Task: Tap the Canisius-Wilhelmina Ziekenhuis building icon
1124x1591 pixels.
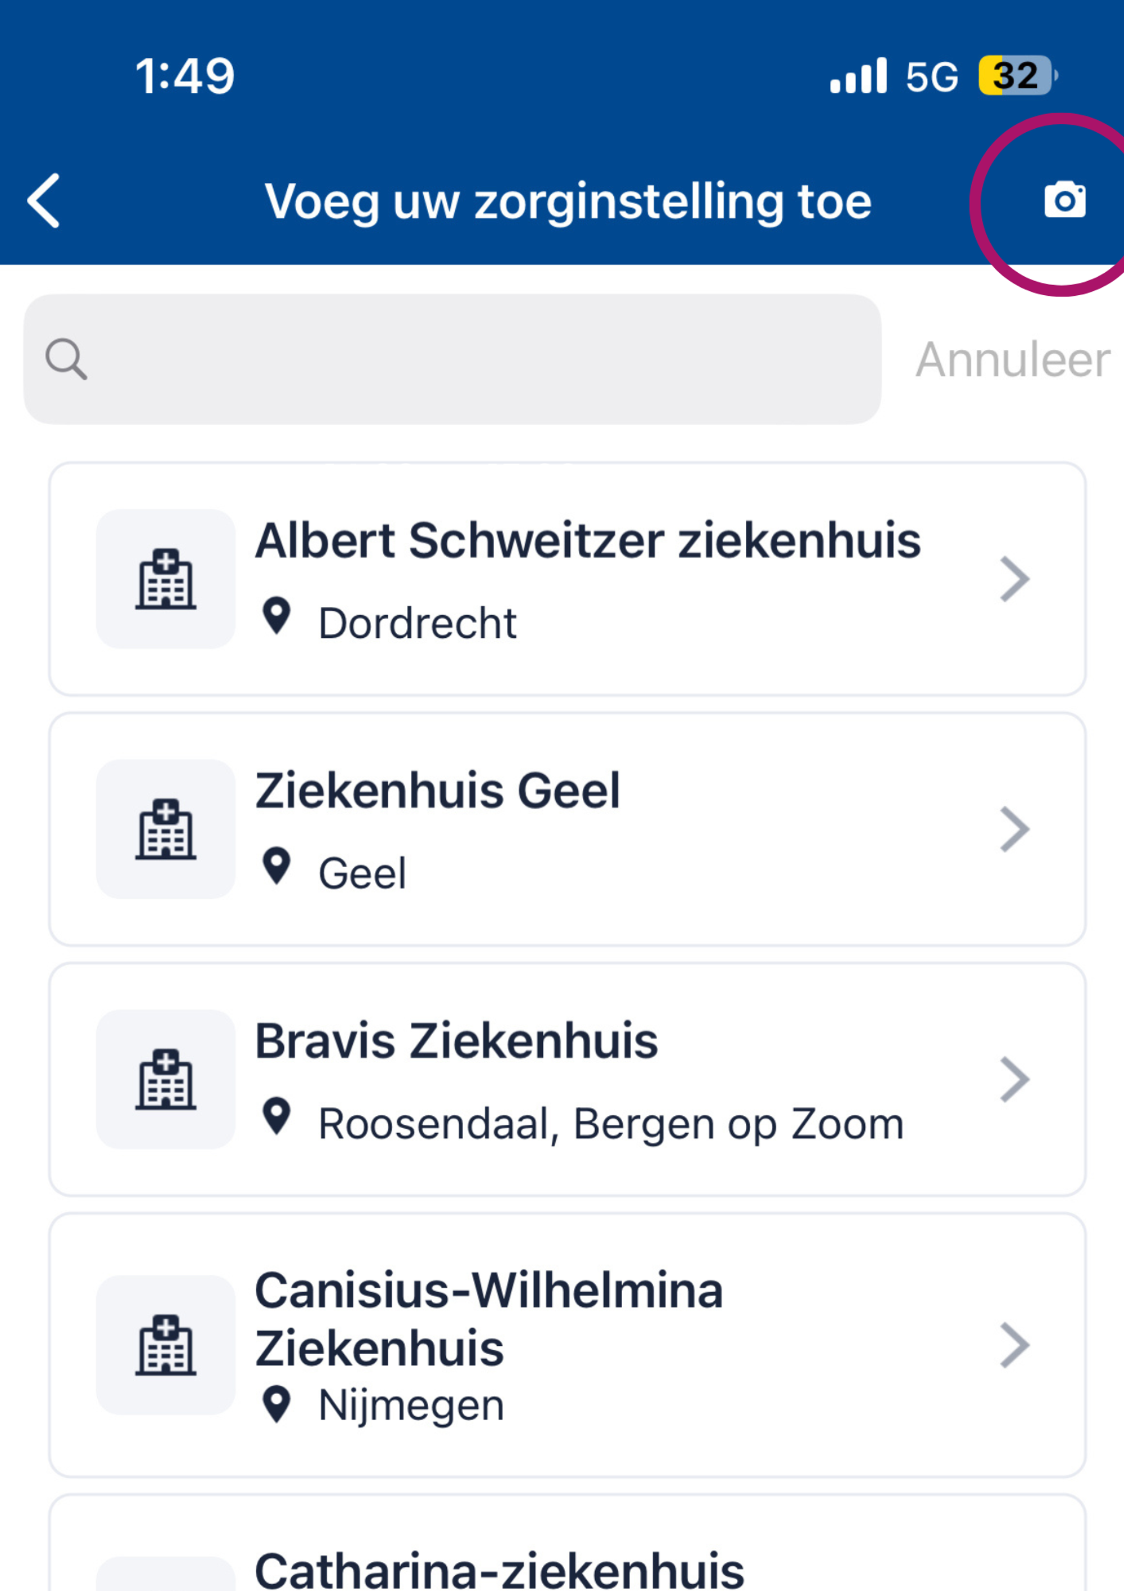Action: [x=166, y=1344]
